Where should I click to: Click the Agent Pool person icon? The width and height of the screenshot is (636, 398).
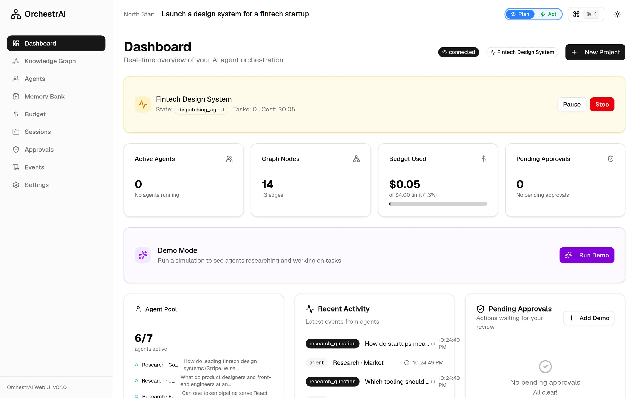138,309
